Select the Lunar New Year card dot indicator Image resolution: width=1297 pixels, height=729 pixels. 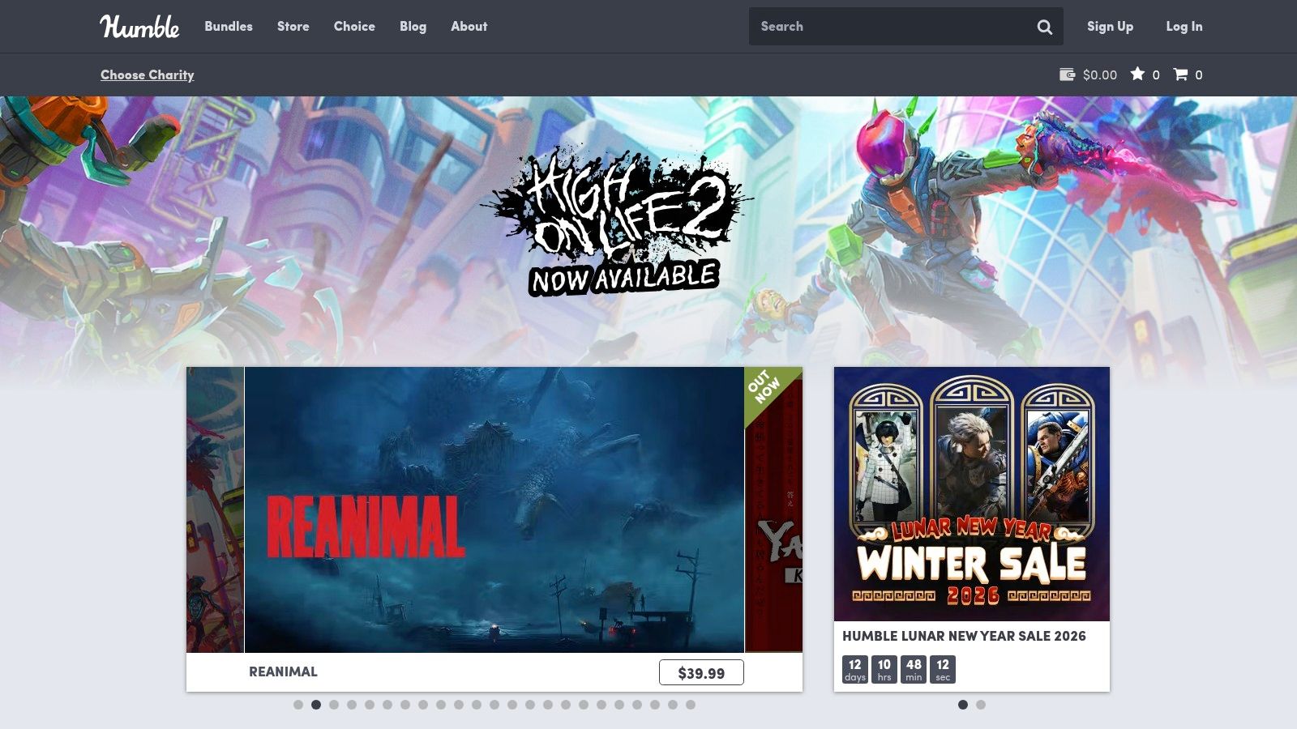click(x=961, y=705)
